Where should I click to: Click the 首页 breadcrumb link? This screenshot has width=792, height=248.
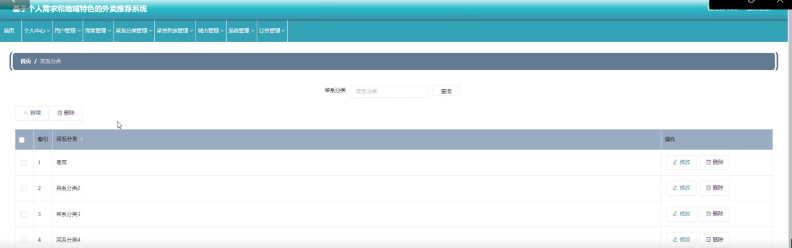point(26,62)
